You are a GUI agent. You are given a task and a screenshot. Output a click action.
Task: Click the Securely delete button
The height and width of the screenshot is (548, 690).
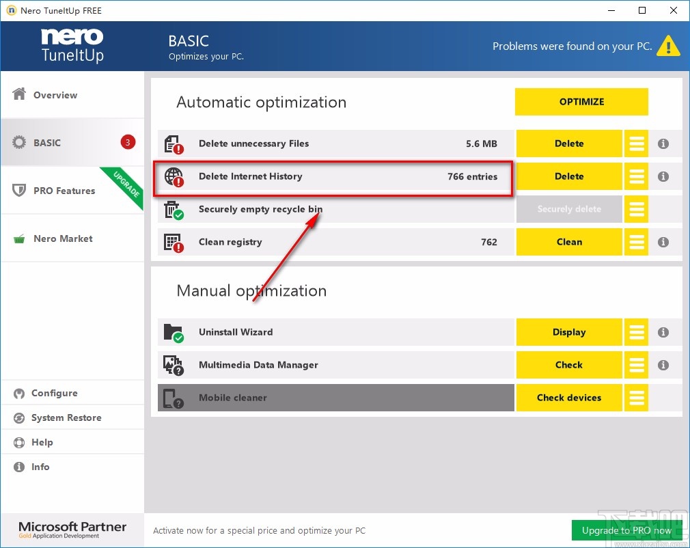(569, 209)
